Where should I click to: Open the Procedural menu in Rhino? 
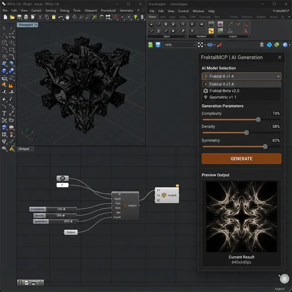pyautogui.click(x=108, y=10)
